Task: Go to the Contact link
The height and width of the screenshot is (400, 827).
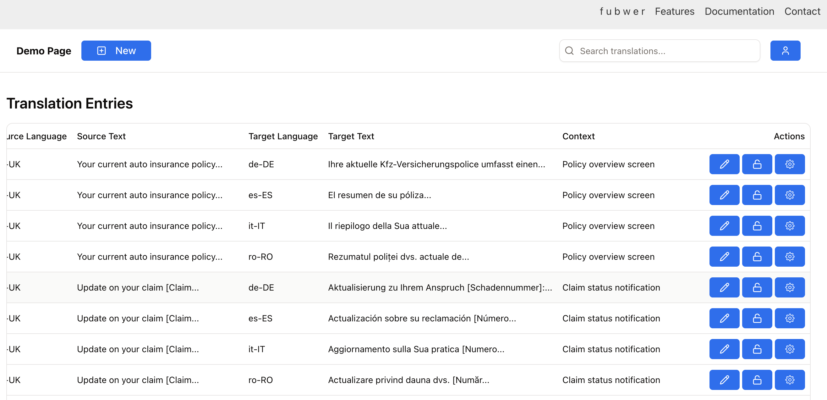Action: coord(802,12)
